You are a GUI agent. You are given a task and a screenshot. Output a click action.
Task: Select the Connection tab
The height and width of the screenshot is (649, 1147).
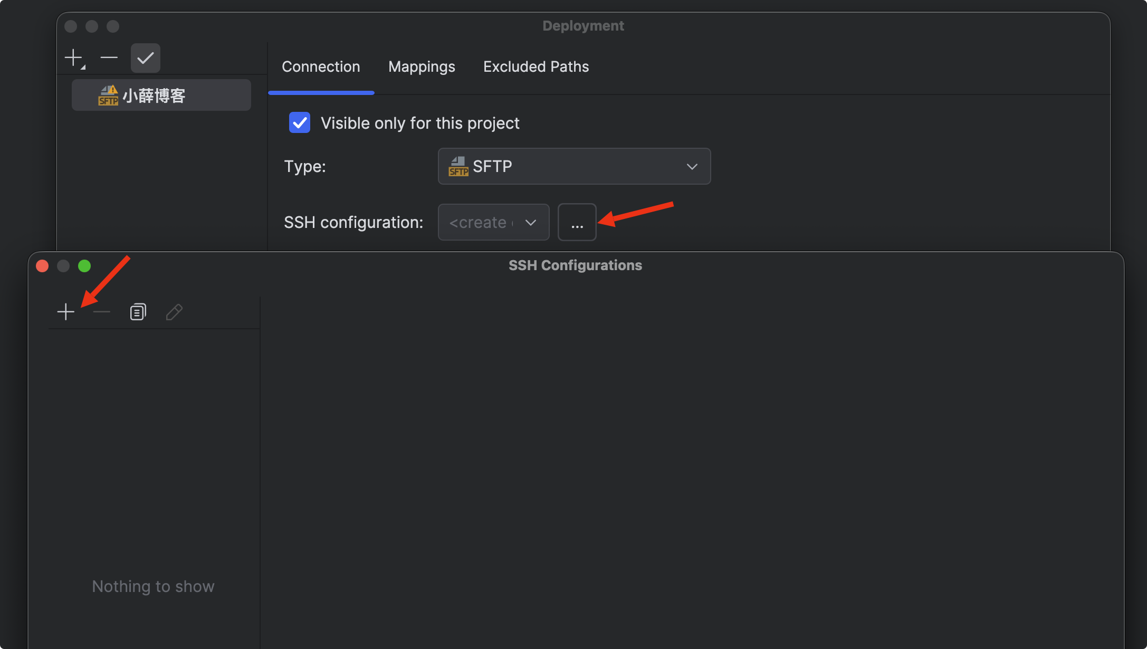(321, 66)
